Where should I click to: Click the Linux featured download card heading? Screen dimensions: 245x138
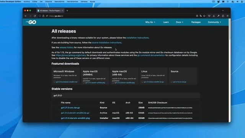[144, 71]
